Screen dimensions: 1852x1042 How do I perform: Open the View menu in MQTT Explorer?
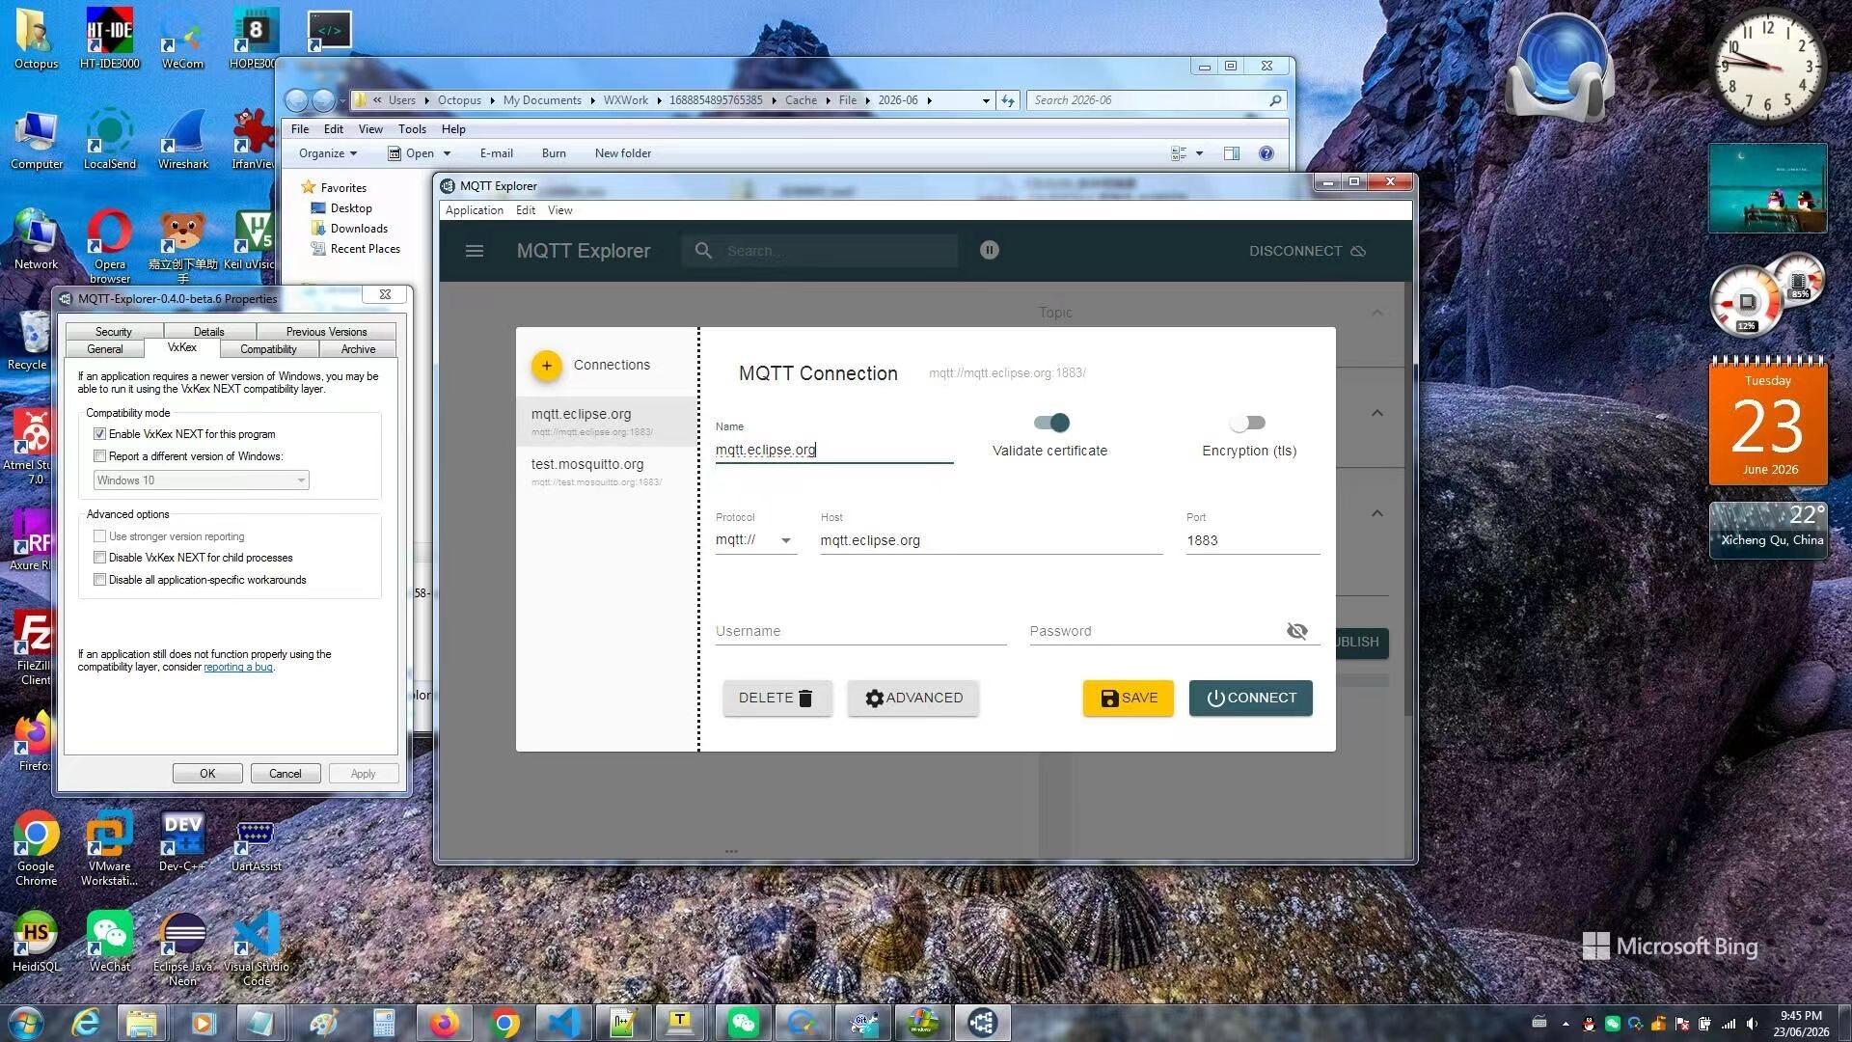[x=559, y=210]
